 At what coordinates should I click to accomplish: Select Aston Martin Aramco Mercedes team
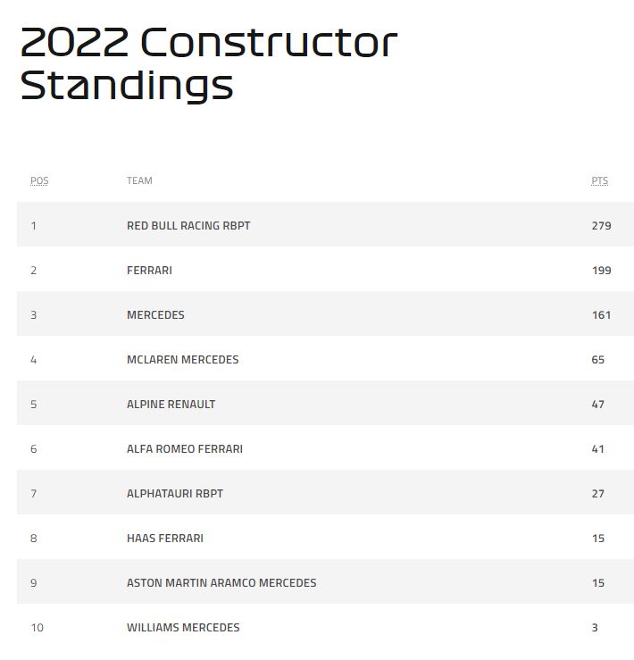click(x=221, y=583)
